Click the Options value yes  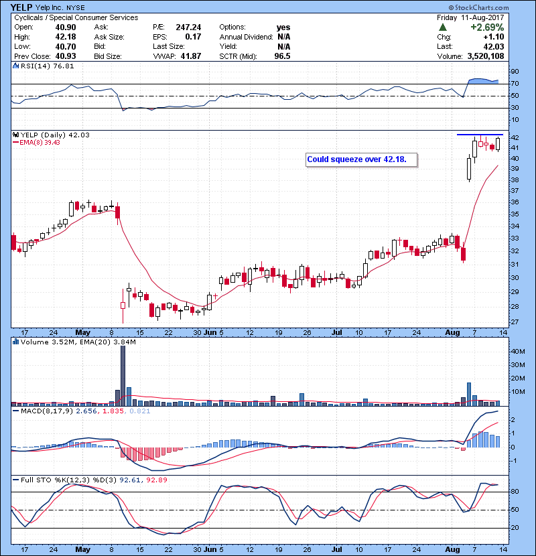(x=283, y=27)
